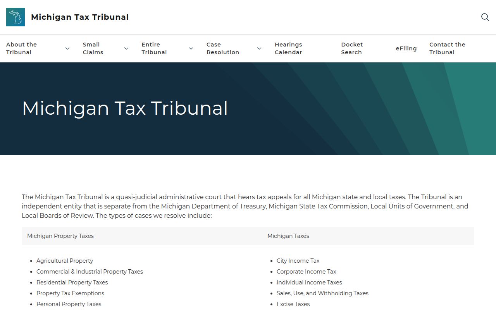Image resolution: width=496 pixels, height=310 pixels.
Task: Select City Income Tax item
Action: click(x=298, y=261)
